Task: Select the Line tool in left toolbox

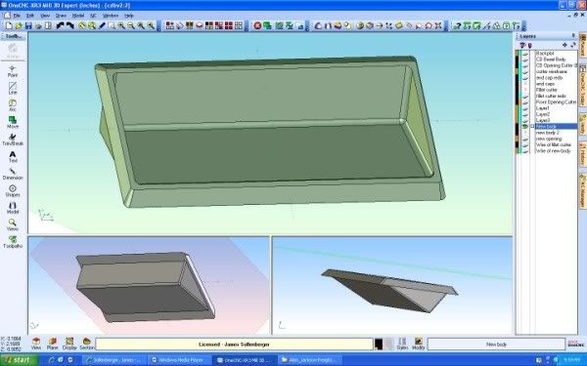Action: point(13,89)
